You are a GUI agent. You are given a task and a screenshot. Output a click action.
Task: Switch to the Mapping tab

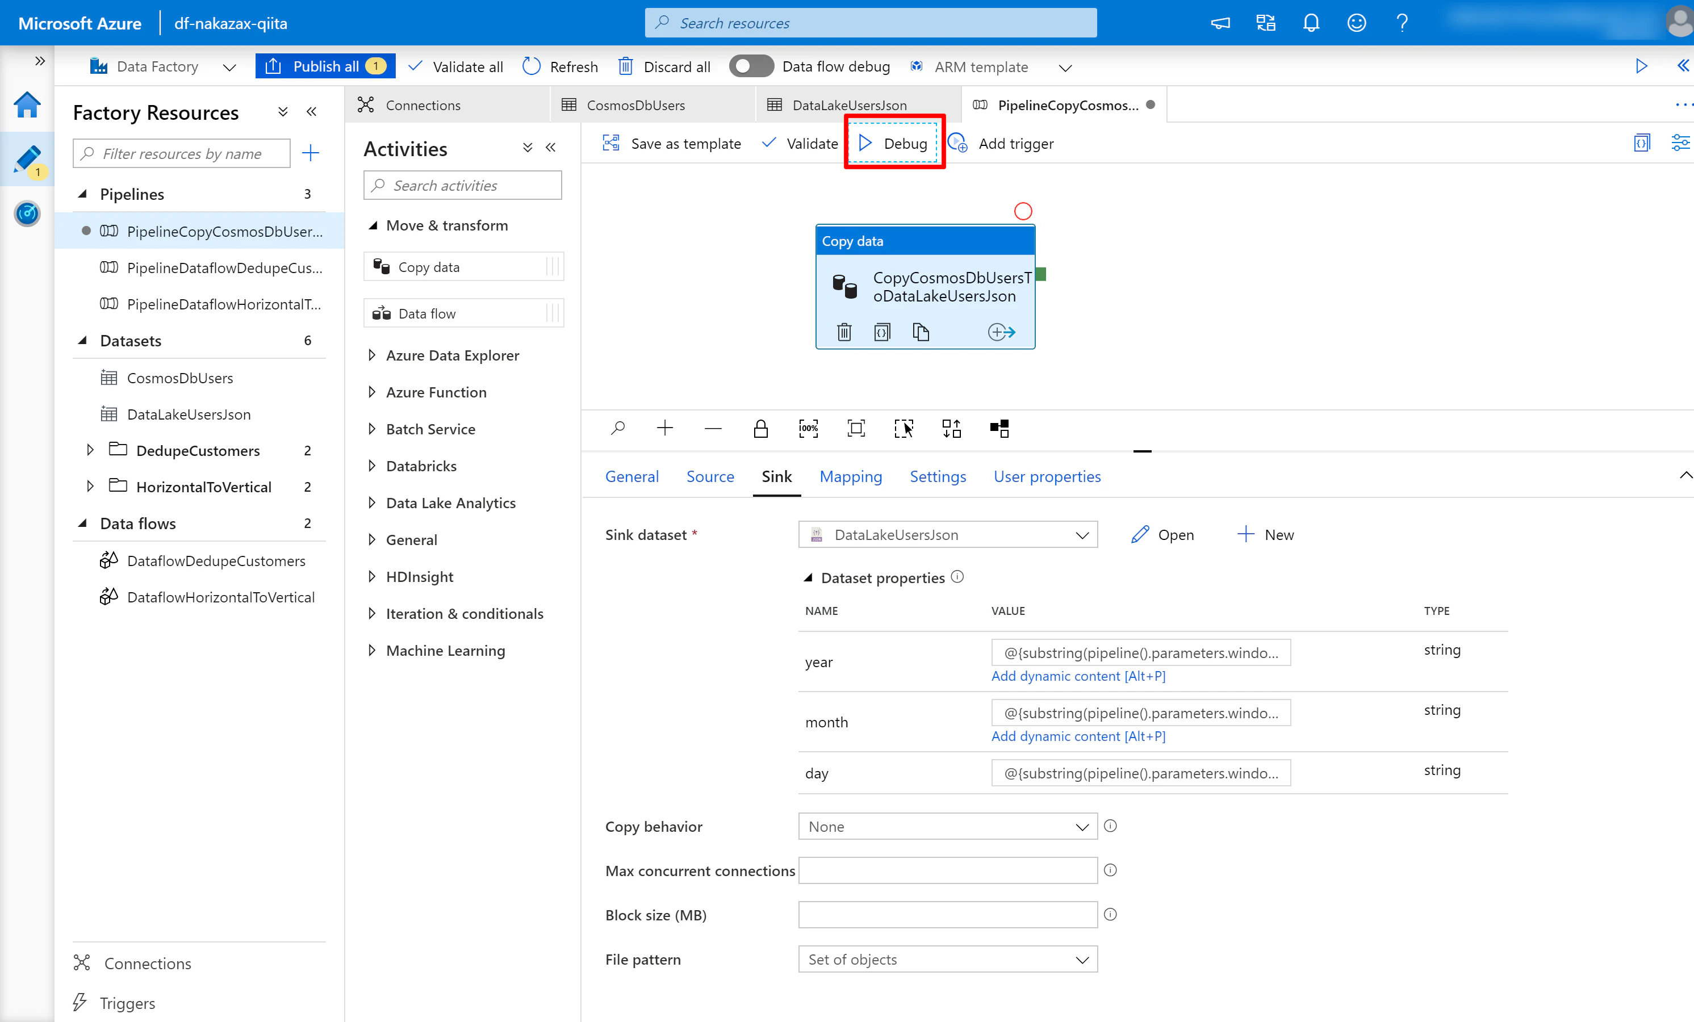point(851,476)
